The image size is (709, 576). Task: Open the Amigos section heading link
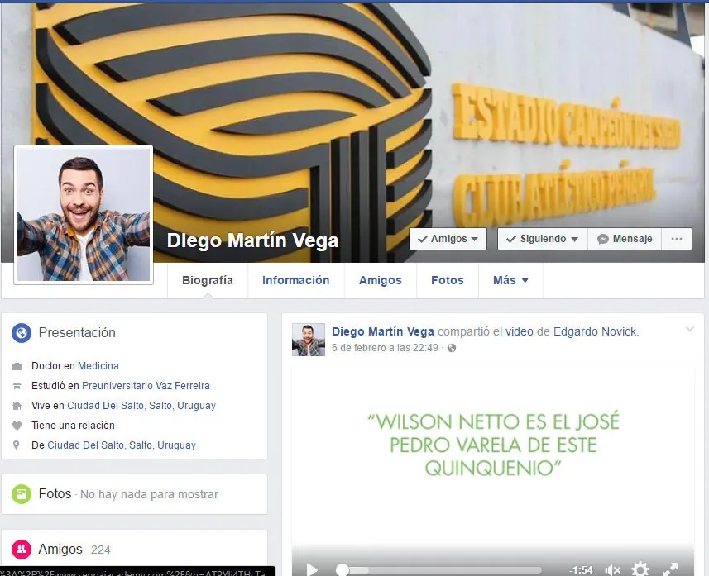click(60, 550)
